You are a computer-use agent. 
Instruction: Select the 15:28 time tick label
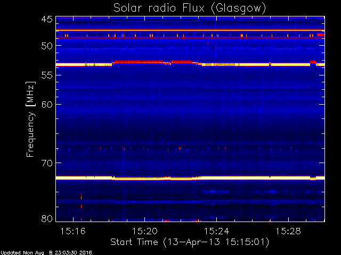288,231
